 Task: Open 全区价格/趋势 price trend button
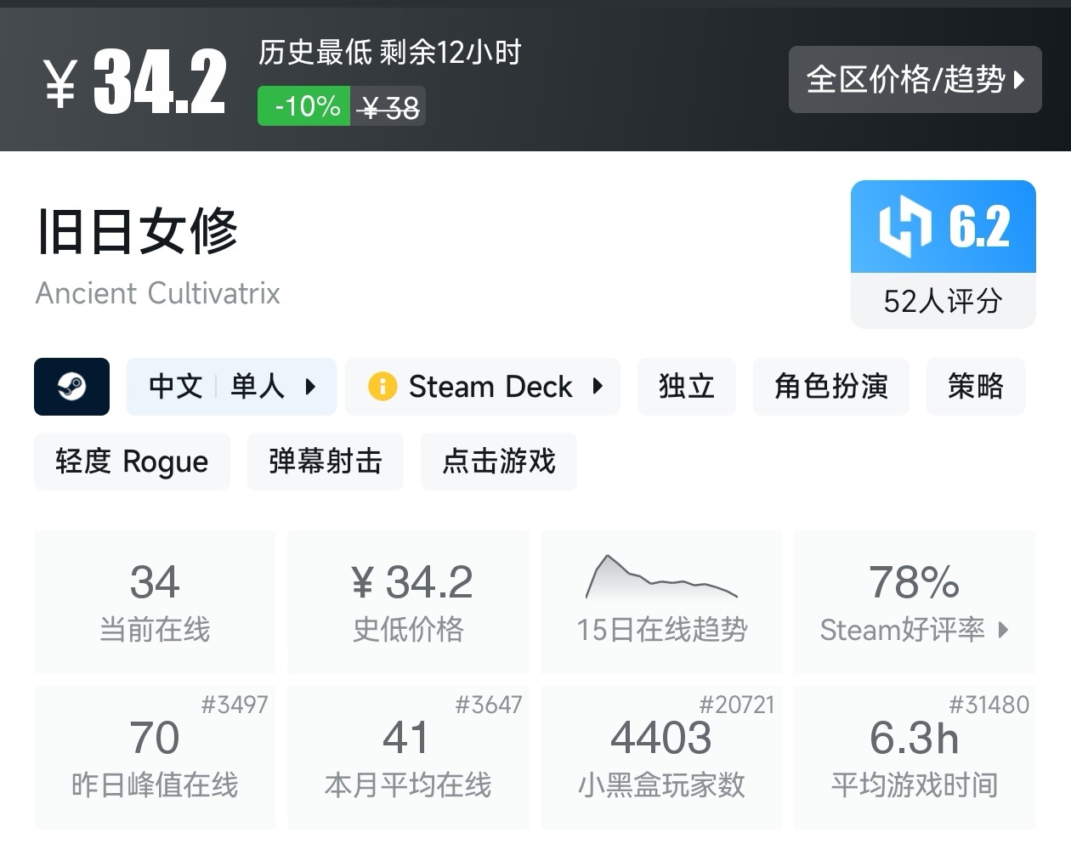tap(915, 80)
